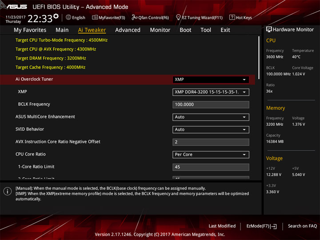Launch Qfan Control(F6)

[x=150, y=17]
